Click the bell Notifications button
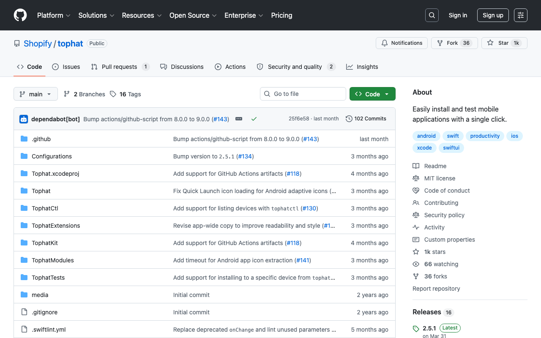The width and height of the screenshot is (541, 338). click(402, 43)
